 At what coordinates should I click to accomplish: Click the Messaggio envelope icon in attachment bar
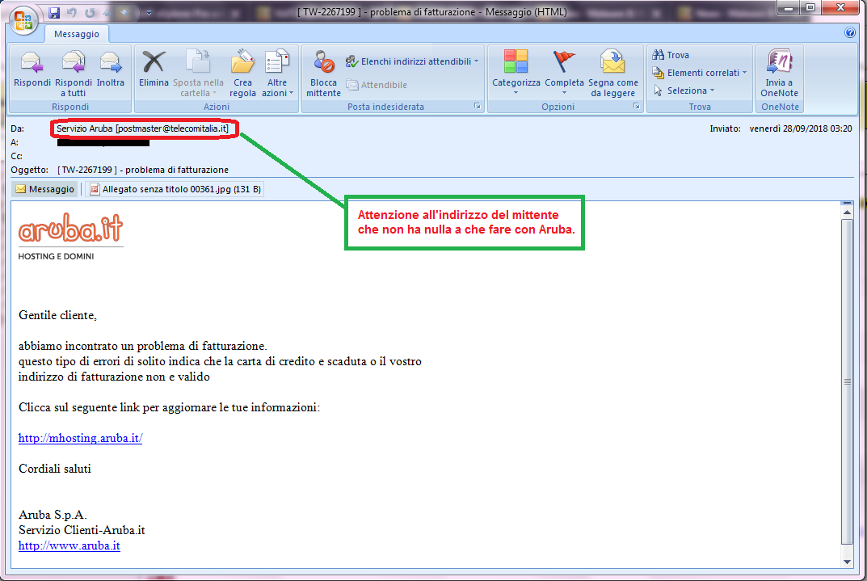tap(21, 189)
